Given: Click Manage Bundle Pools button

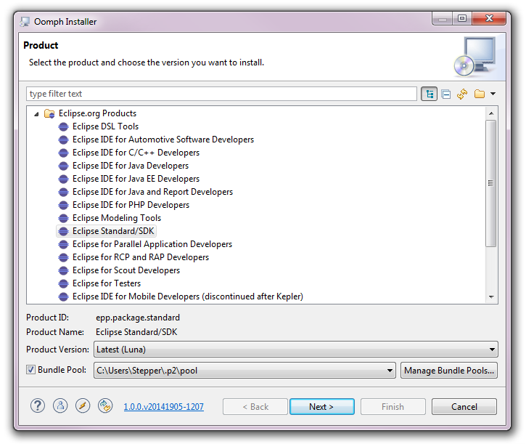Looking at the screenshot, I should (449, 371).
